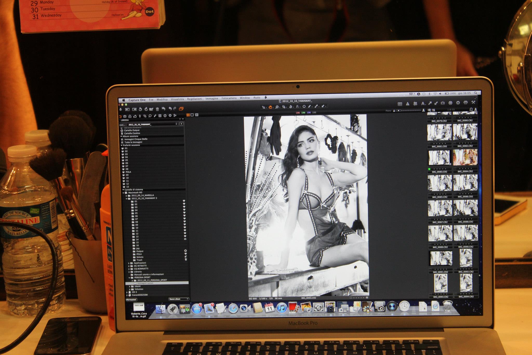Click the printer icon in top toolbar
The height and width of the screenshot is (355, 532).
[465, 103]
